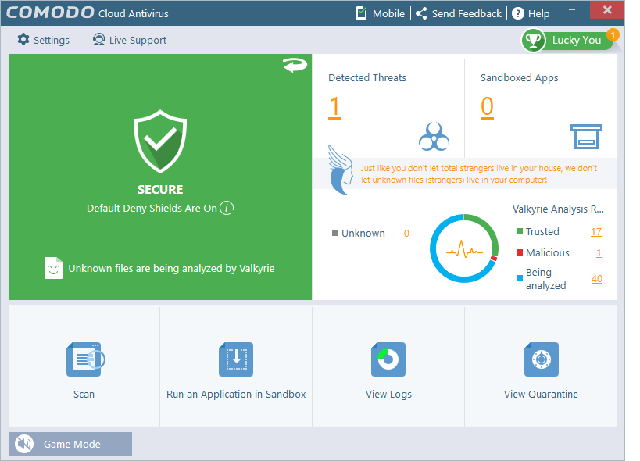Open Send Feedback
Screen dimensions: 640x461
point(467,14)
